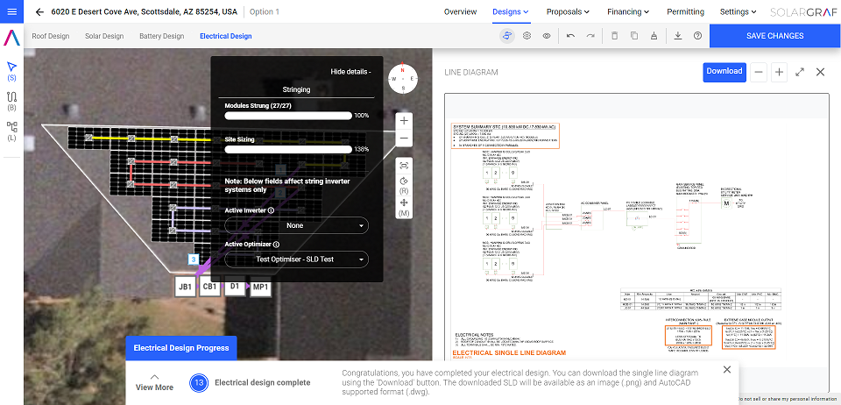Click the Site Sizing progress bar
The image size is (841, 405).
[x=287, y=149]
